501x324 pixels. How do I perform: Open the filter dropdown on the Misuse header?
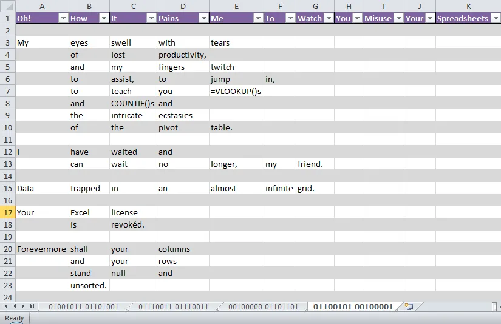point(399,18)
